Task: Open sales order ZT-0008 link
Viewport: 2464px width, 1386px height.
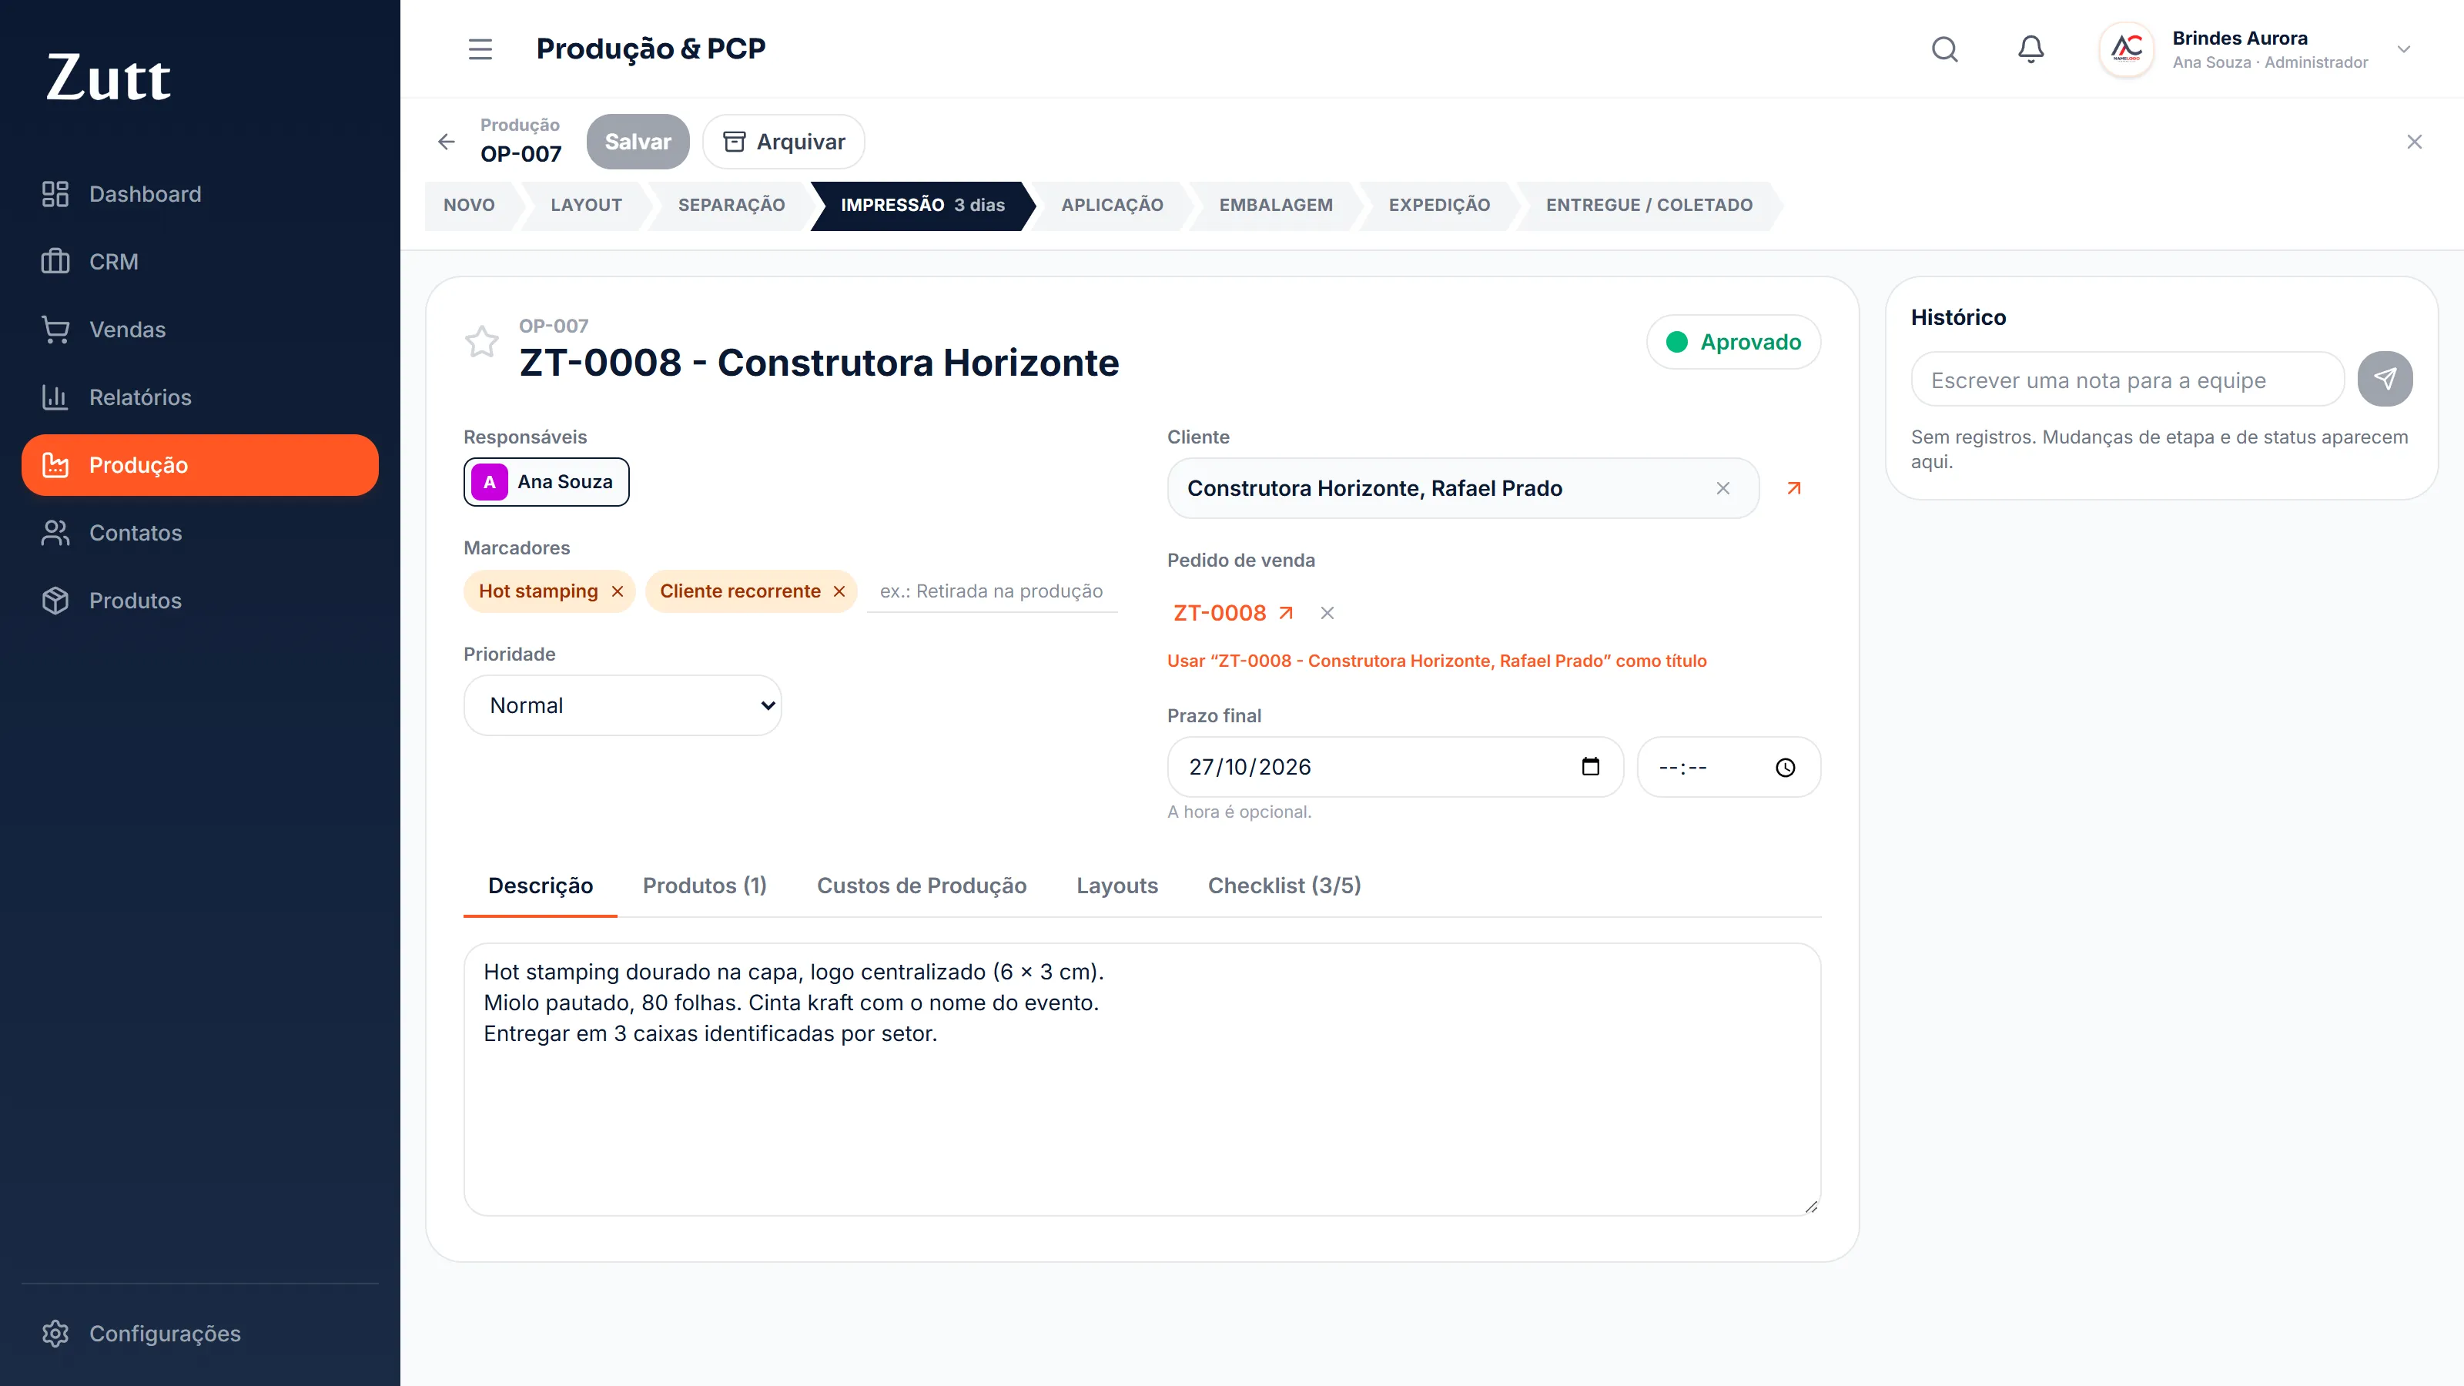Action: pos(1233,612)
